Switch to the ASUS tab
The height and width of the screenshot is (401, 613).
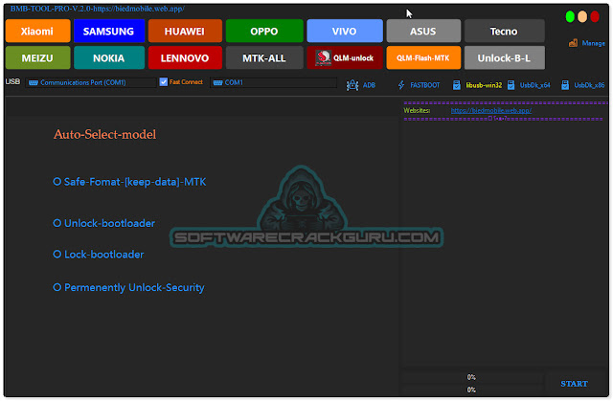point(423,31)
